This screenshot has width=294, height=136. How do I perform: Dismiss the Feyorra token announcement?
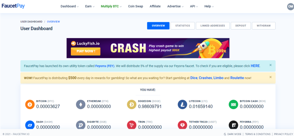[x=270, y=65]
